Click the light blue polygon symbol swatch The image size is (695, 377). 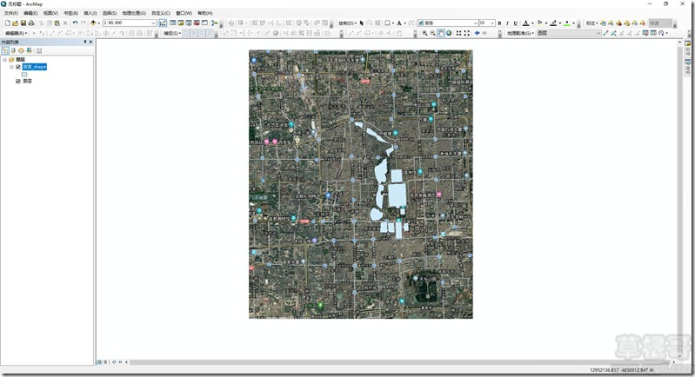click(x=24, y=75)
